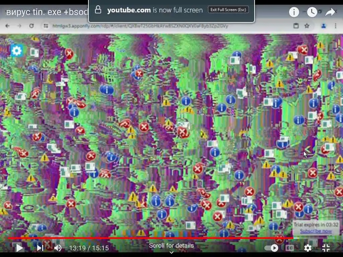
Task: Open the blue gear settings tile
Action: pos(17,51)
